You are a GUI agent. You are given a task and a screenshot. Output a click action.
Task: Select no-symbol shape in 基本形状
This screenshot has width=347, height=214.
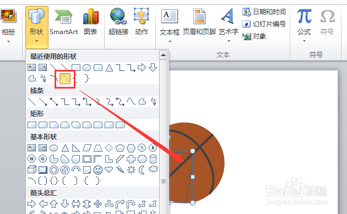point(65,170)
